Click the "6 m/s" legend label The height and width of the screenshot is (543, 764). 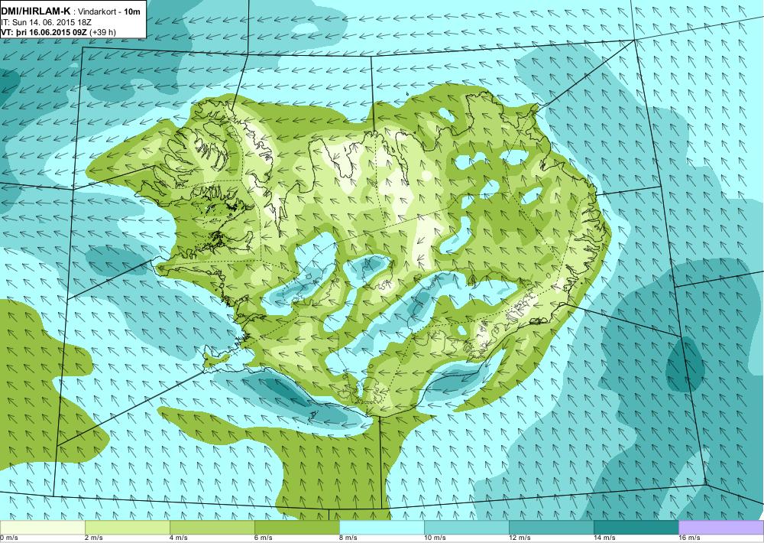[x=264, y=538]
